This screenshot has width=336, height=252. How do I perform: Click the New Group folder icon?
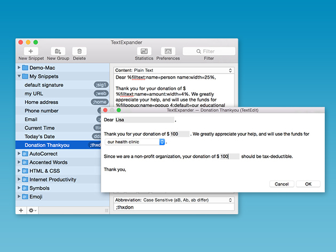point(58,51)
